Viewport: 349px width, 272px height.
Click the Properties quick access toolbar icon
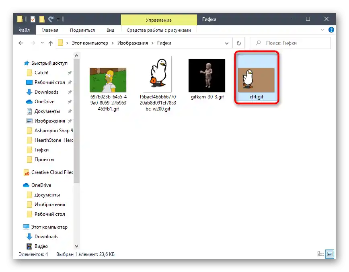(33, 19)
